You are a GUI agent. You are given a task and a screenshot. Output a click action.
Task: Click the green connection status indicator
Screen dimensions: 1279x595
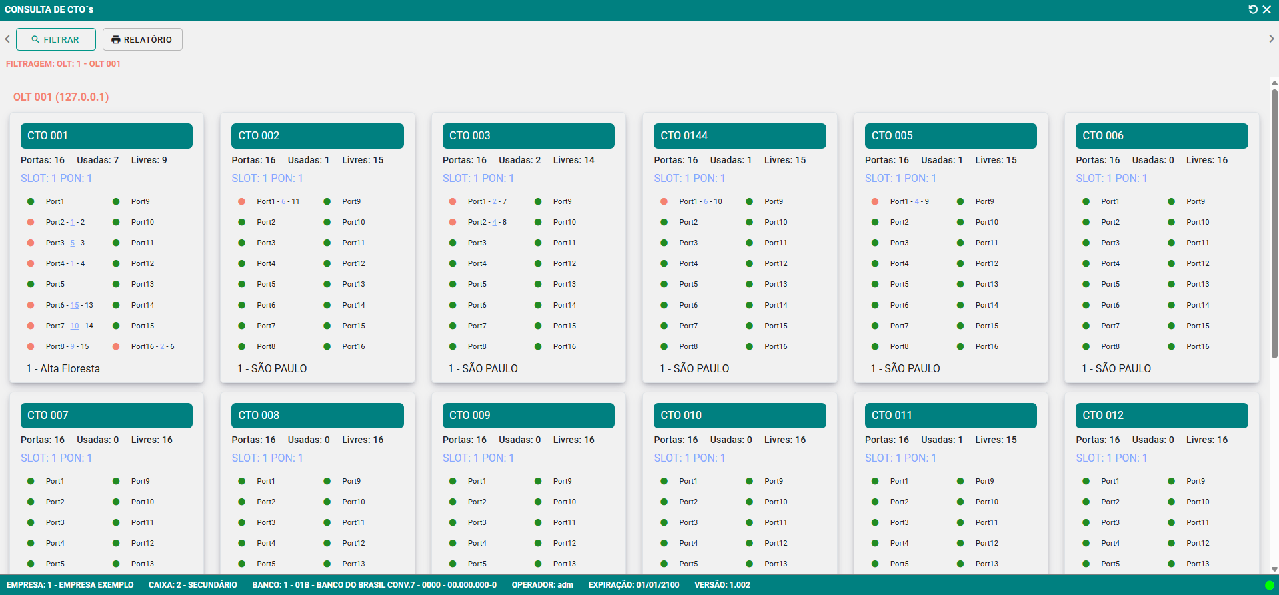(1269, 586)
